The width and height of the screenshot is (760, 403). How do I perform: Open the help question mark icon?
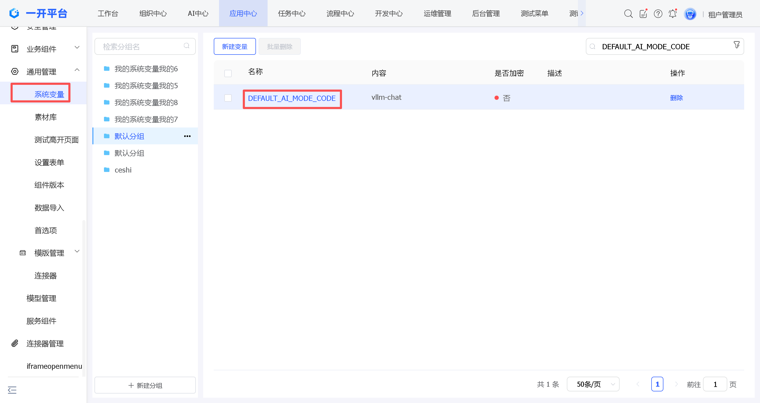pyautogui.click(x=658, y=13)
